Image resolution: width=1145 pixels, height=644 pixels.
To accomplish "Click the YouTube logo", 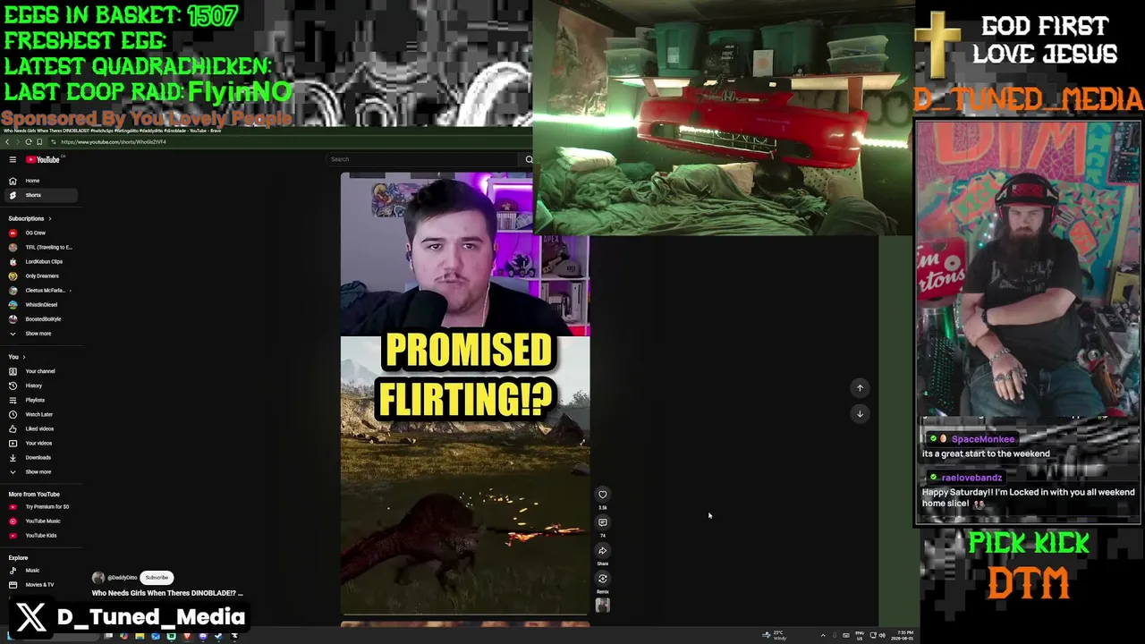I will [x=42, y=159].
